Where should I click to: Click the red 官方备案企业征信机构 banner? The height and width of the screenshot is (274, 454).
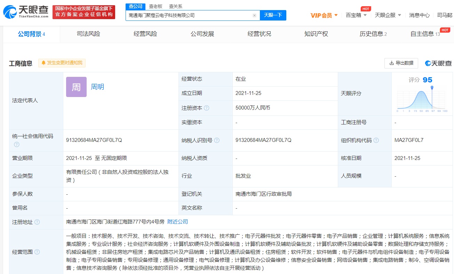(84, 12)
